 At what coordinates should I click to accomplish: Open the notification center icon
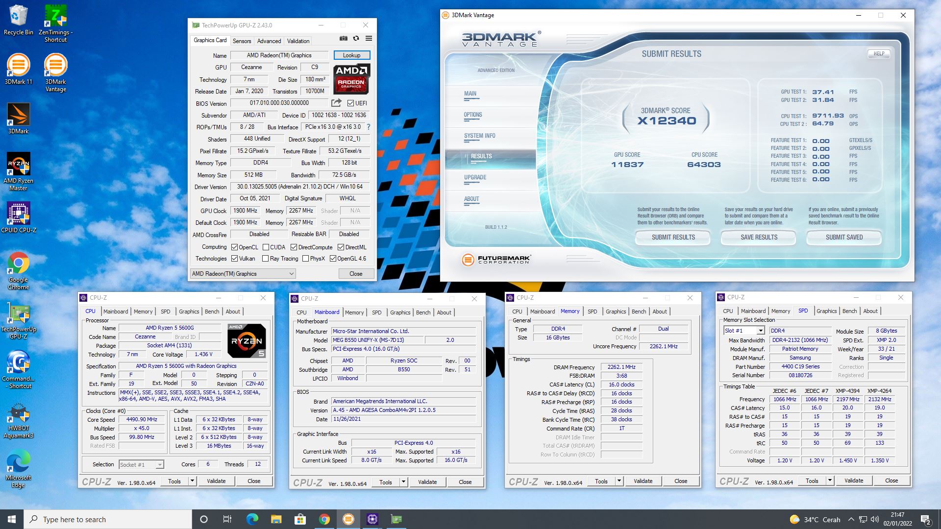[926, 519]
